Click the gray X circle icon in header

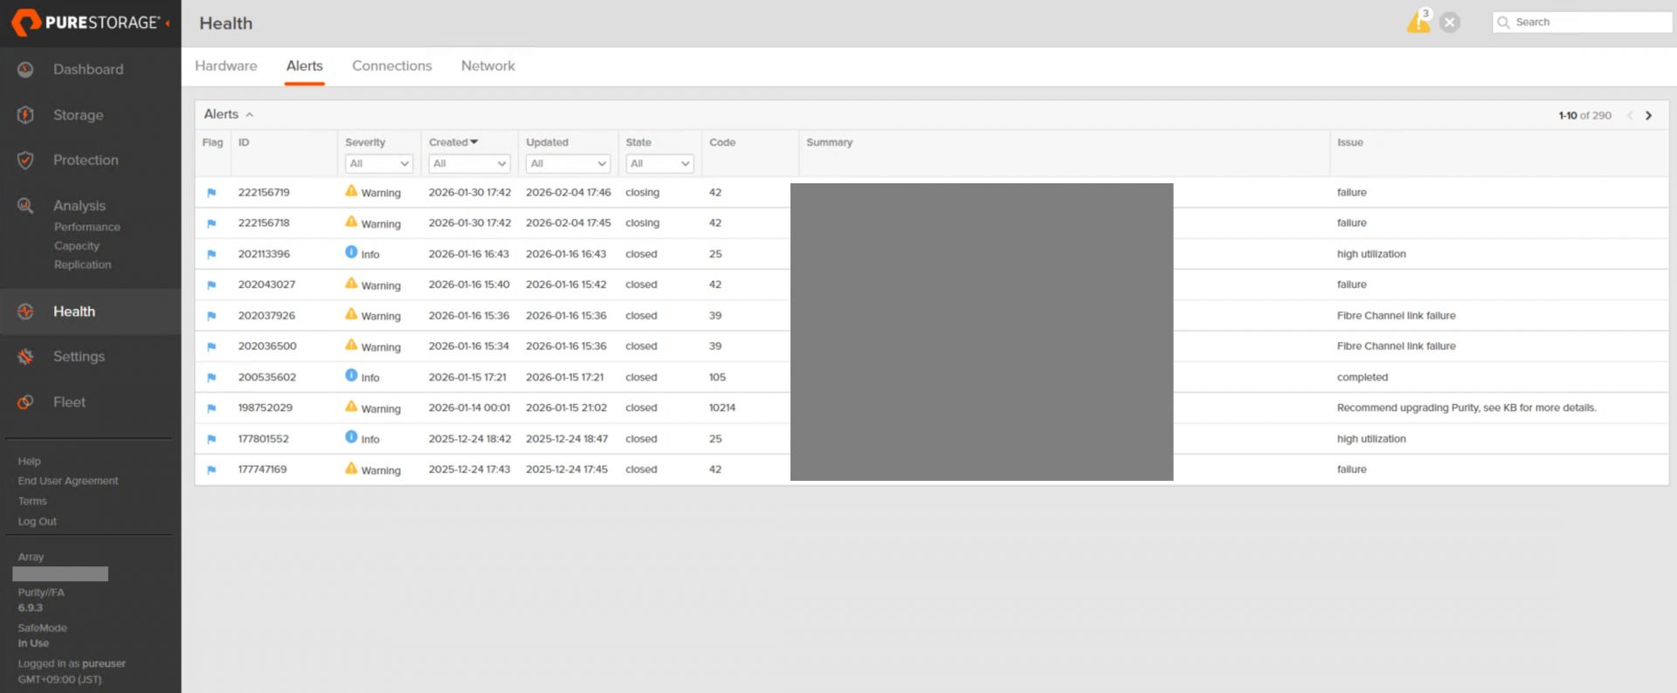pyautogui.click(x=1450, y=23)
